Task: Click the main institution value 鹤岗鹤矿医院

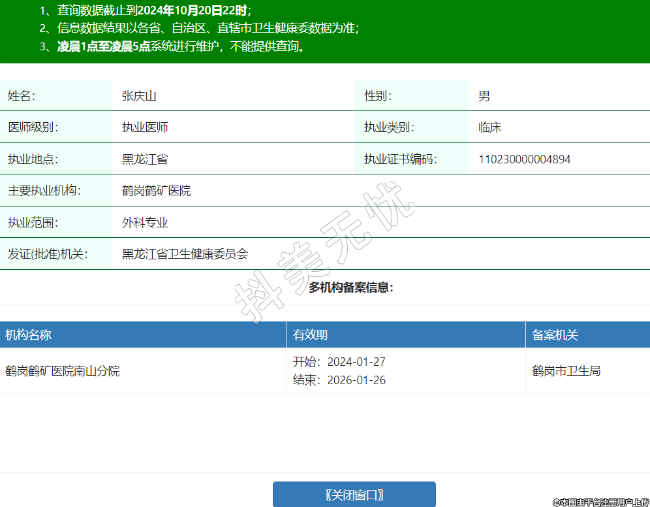Action: click(157, 191)
